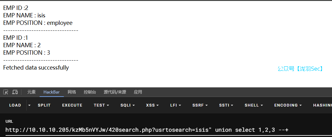Expand the arrow next to LOAD

(29, 105)
